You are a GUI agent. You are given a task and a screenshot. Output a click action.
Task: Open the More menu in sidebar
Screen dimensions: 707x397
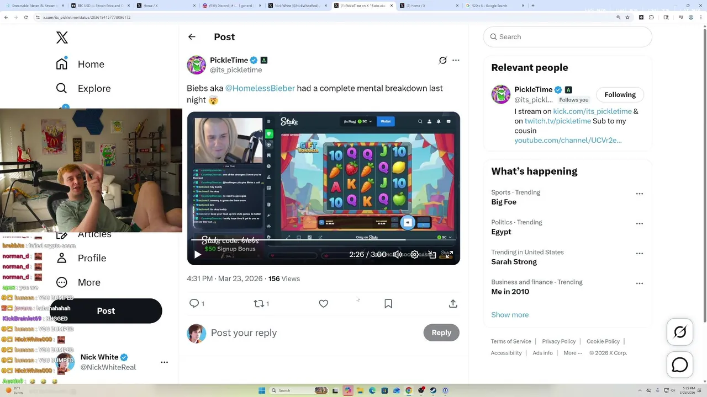coord(78,282)
